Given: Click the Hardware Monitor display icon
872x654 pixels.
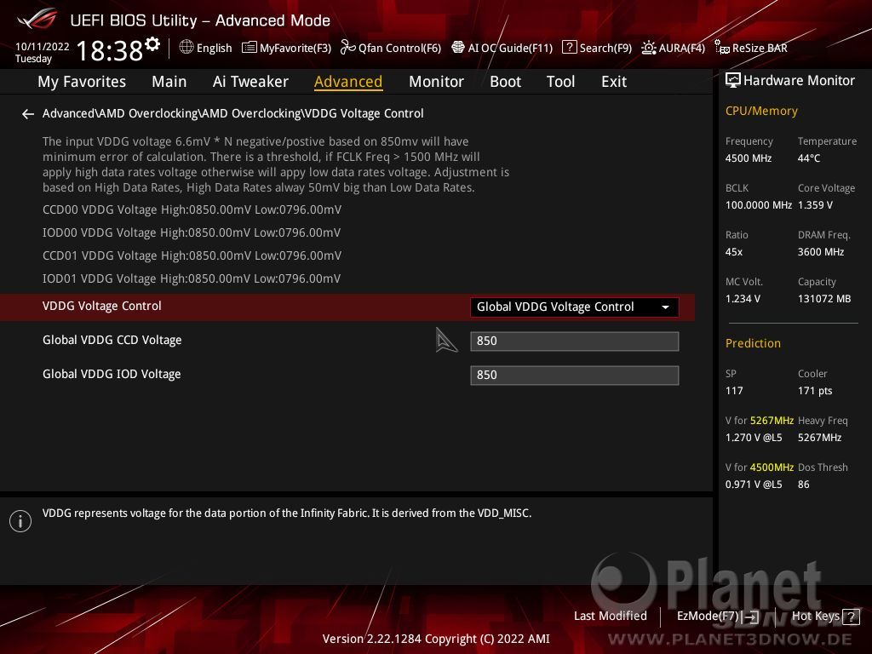Looking at the screenshot, I should point(733,81).
